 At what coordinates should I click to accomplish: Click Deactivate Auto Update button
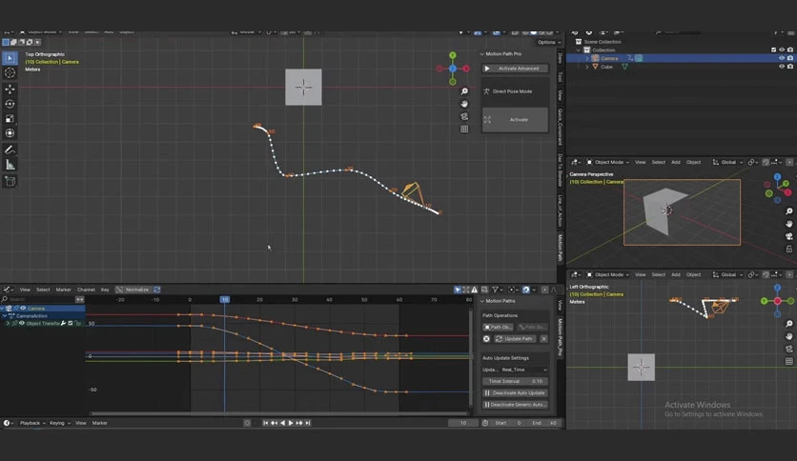515,393
